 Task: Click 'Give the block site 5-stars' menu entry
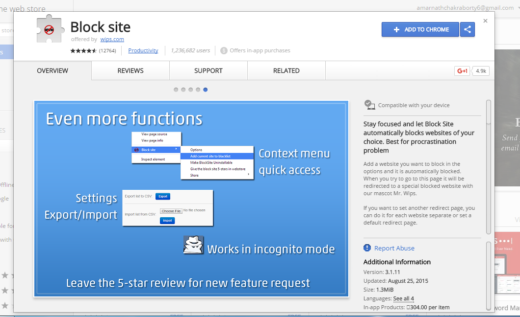(217, 169)
